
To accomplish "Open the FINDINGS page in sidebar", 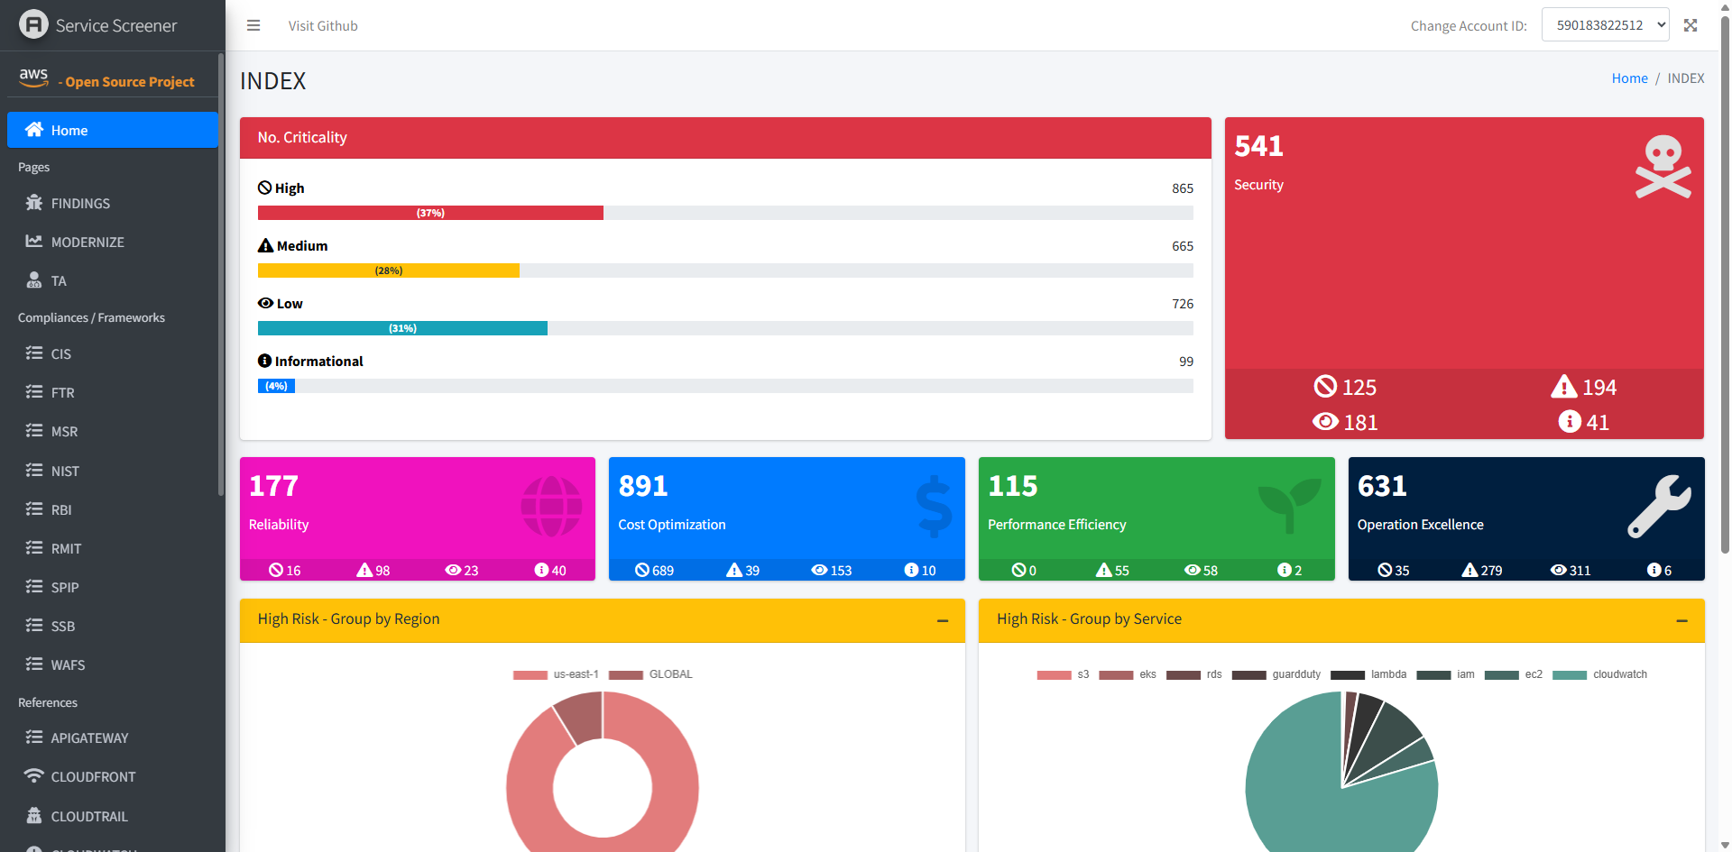I will tap(80, 204).
